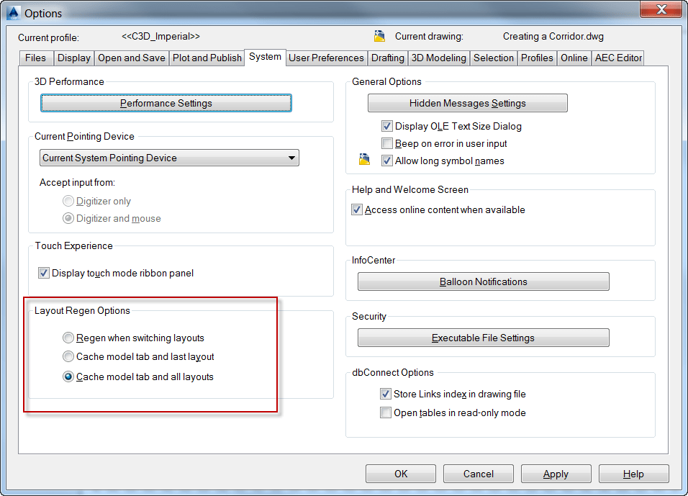
Task: Toggle Display touch mode ribbon panel
Action: point(44,273)
